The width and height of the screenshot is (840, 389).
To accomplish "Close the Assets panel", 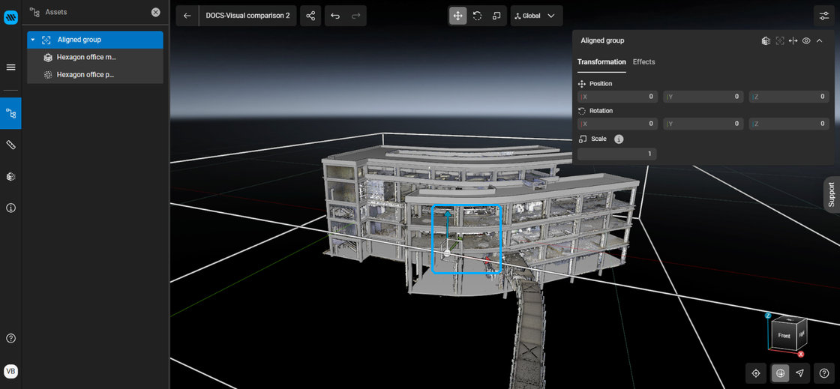I will click(155, 12).
